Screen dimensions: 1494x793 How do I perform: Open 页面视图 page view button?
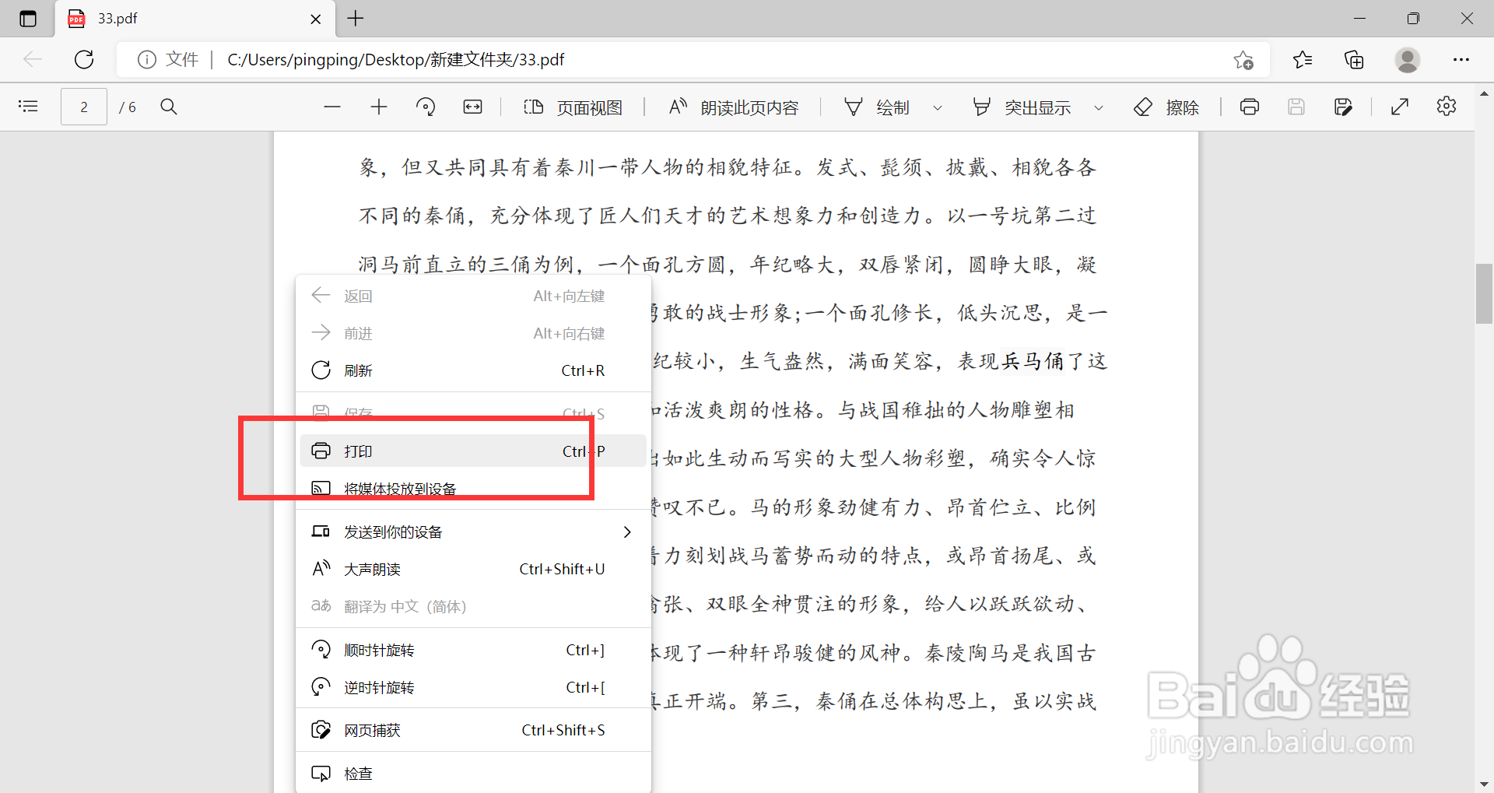pyautogui.click(x=573, y=107)
